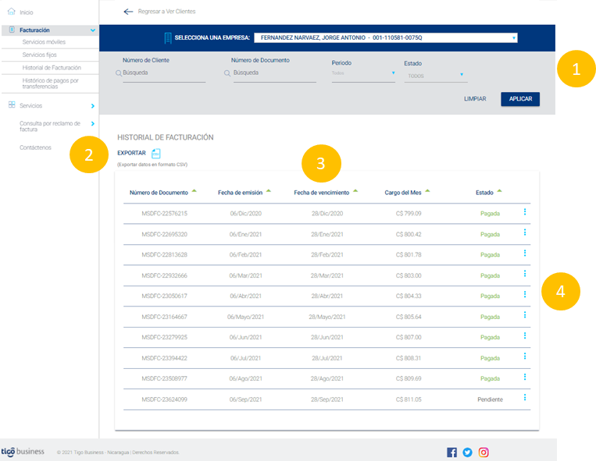The width and height of the screenshot is (596, 461).
Task: Click Pagada status of MSDFC-22695320
Action: coord(490,235)
